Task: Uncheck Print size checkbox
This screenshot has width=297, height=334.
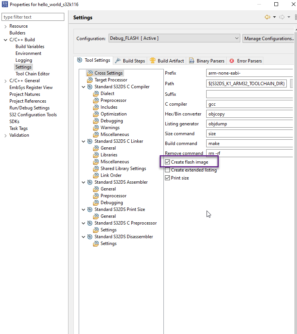Action: click(x=168, y=178)
